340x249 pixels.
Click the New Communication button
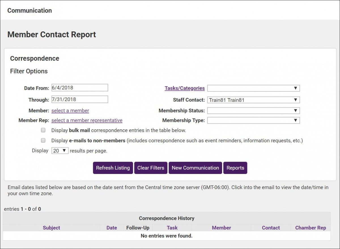click(x=195, y=168)
